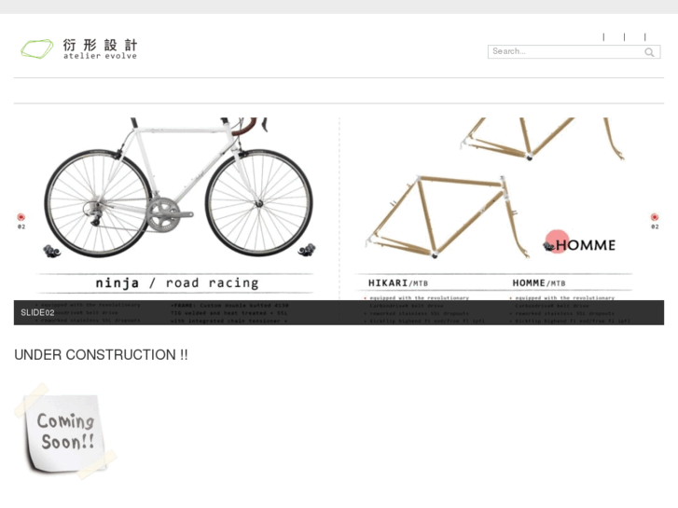
Task: Click the red marker icon on right slide edge
Action: point(655,217)
